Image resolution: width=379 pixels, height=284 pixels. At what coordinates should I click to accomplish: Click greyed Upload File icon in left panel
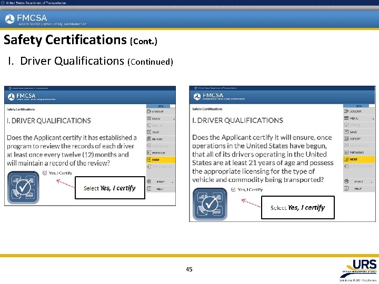point(149,146)
